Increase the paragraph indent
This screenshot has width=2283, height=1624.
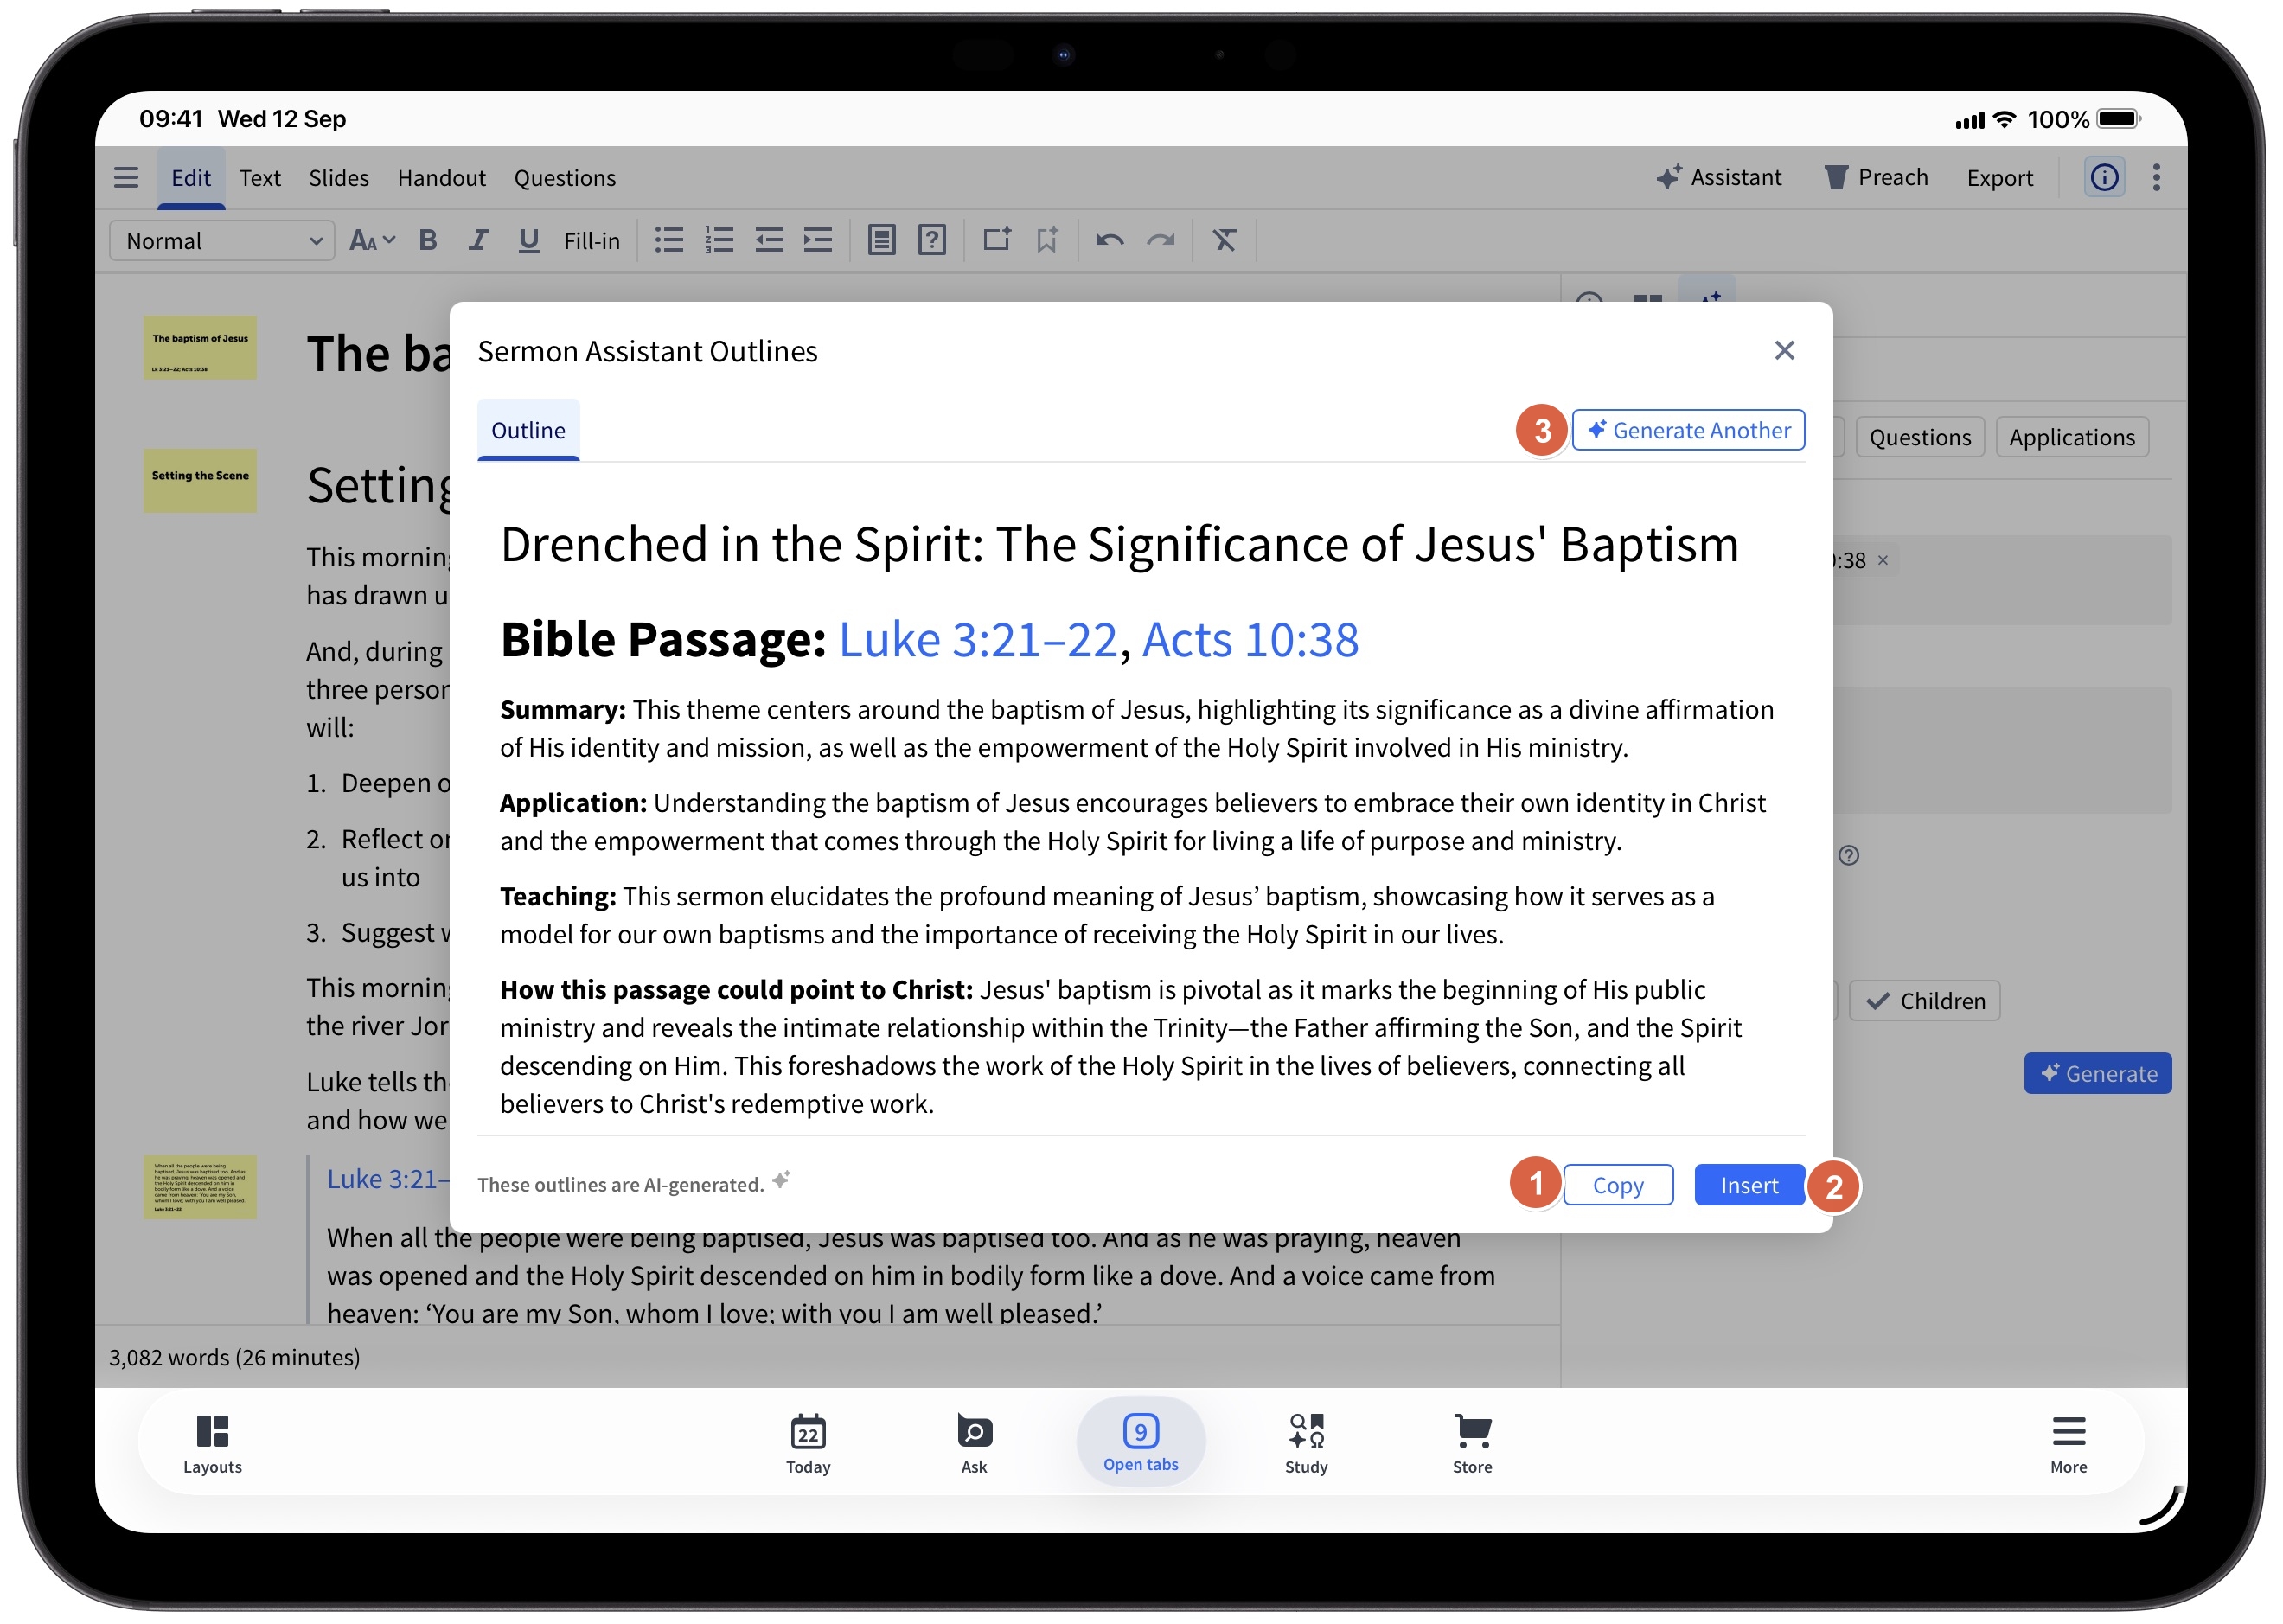click(x=818, y=240)
